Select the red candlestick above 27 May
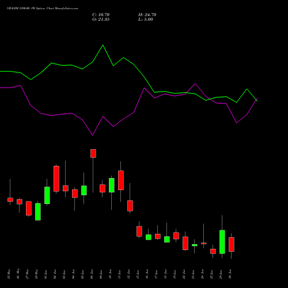 click(29, 209)
